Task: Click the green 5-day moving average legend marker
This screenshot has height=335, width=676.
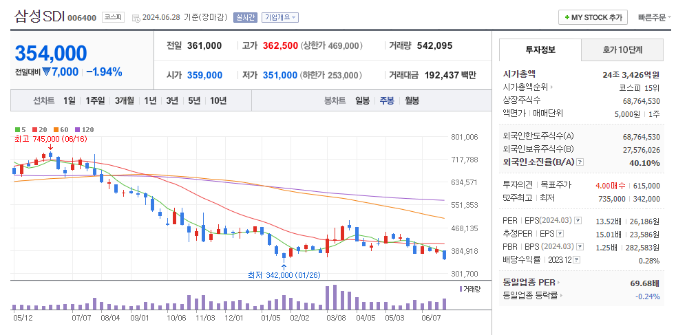Action: pos(17,129)
